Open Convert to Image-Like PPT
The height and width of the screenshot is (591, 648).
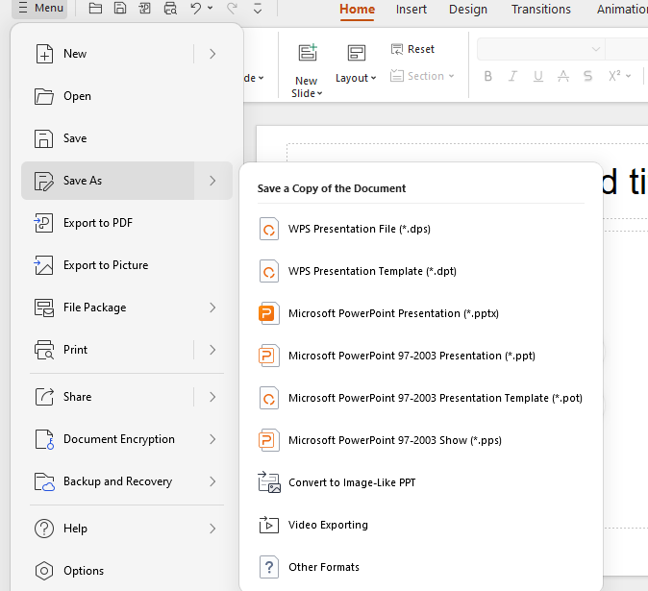pos(351,482)
